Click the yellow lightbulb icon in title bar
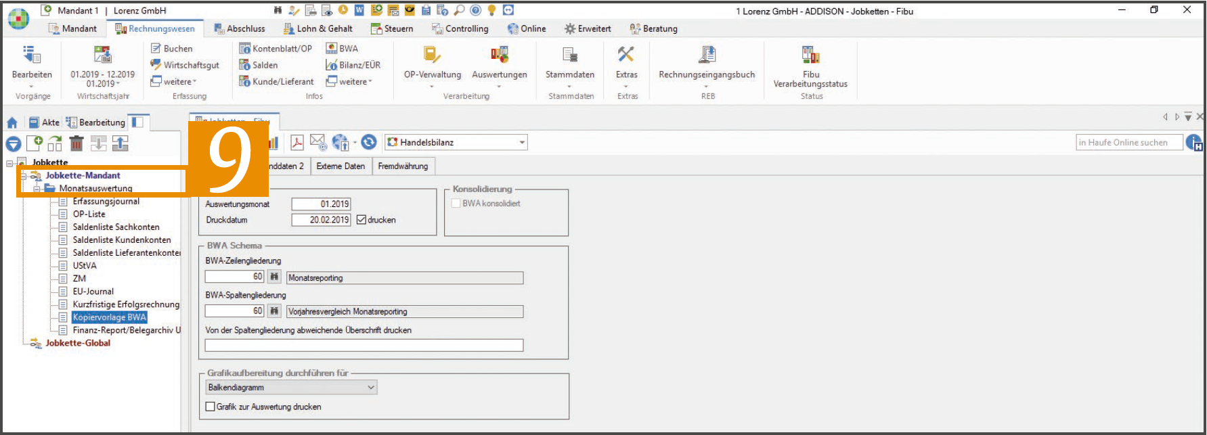 point(492,10)
